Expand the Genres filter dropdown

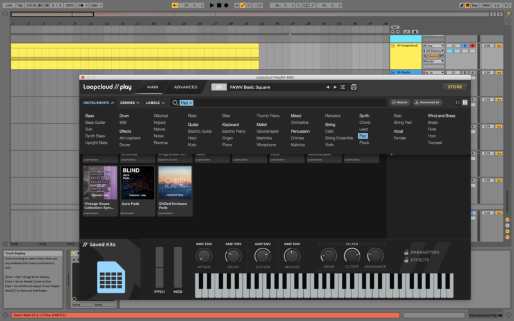click(x=129, y=103)
